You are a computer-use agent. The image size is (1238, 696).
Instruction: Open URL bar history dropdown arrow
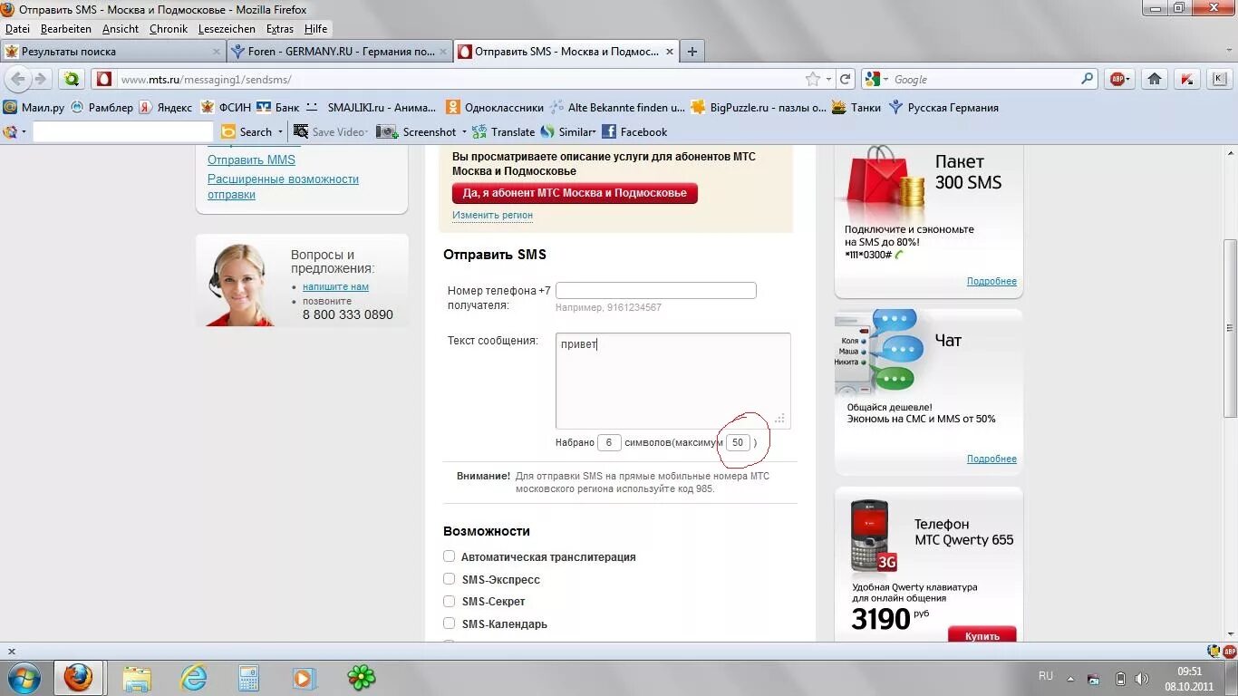pos(828,80)
